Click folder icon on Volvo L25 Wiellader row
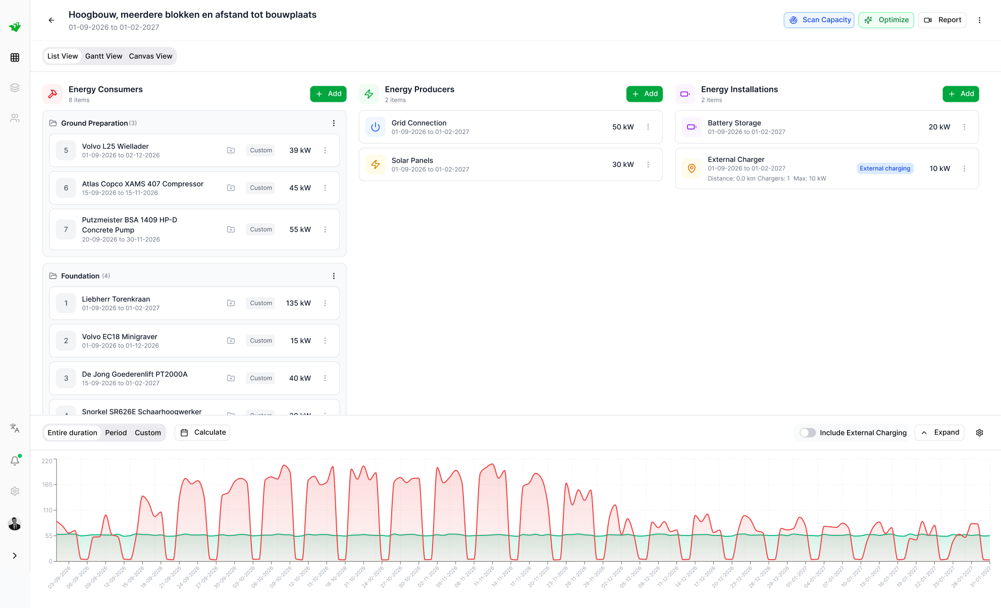The width and height of the screenshot is (1001, 608). point(231,150)
